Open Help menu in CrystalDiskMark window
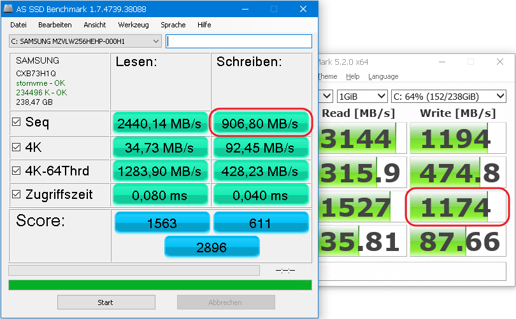 click(352, 76)
